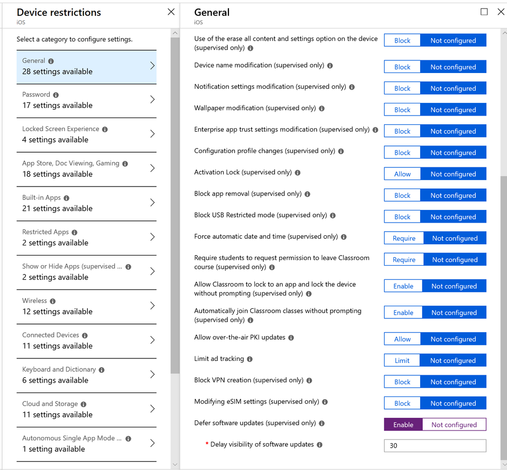Expand the Password settings category chevron
The height and width of the screenshot is (470, 507).
pos(152,99)
